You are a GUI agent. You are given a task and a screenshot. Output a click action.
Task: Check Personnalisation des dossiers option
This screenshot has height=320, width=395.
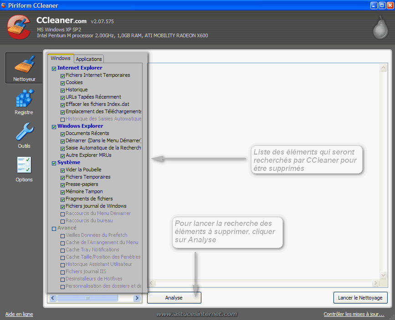[x=62, y=287]
